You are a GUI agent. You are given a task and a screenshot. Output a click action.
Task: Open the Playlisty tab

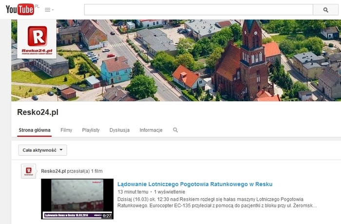point(91,130)
